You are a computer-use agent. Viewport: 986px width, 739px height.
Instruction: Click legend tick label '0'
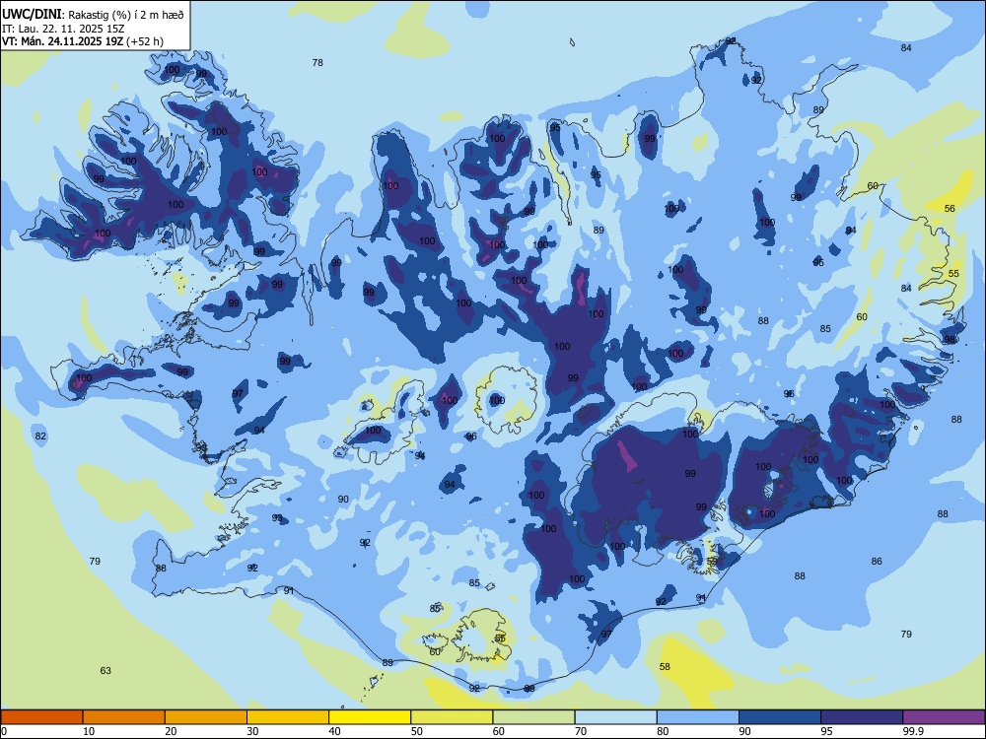click(x=4, y=731)
